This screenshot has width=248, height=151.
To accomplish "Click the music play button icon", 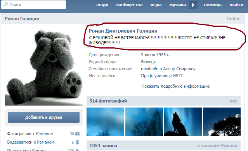I will click(x=193, y=5).
